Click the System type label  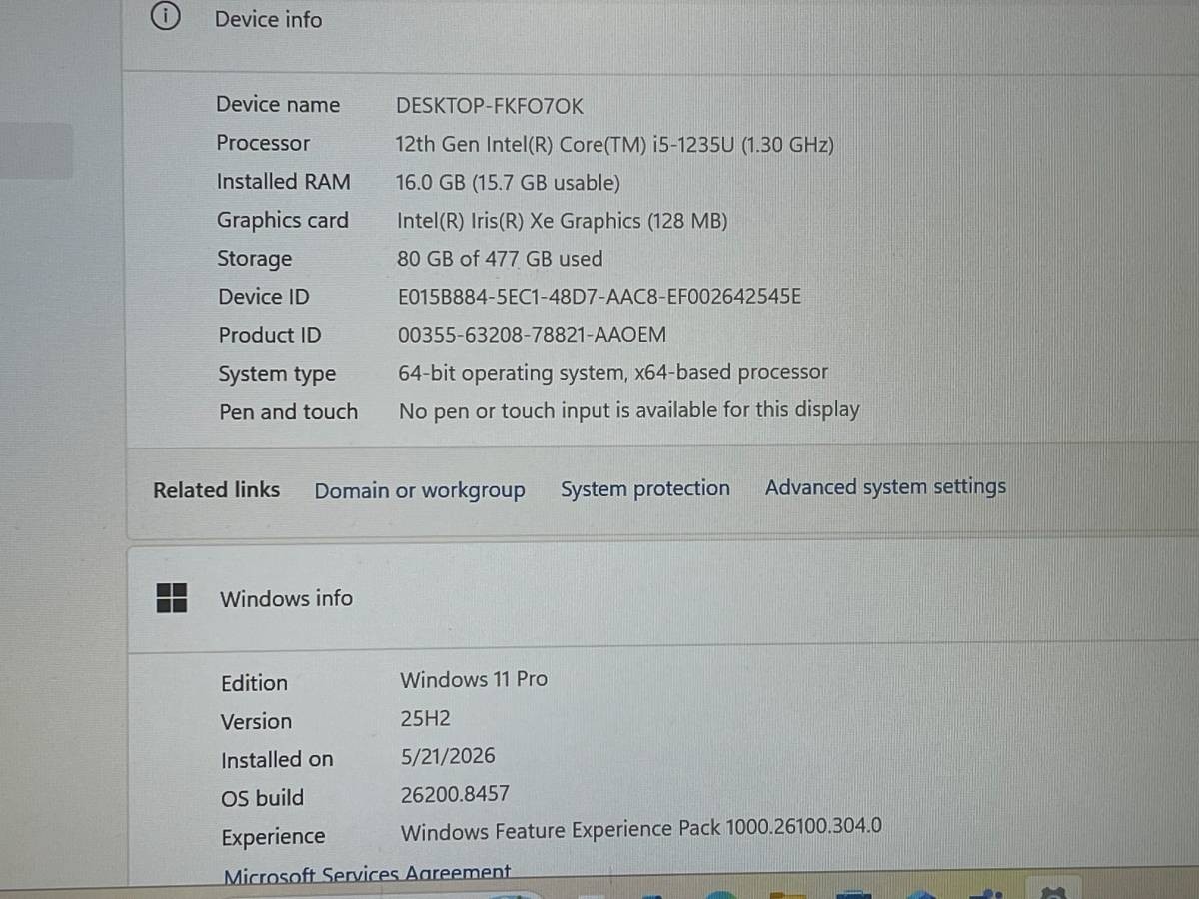point(277,374)
